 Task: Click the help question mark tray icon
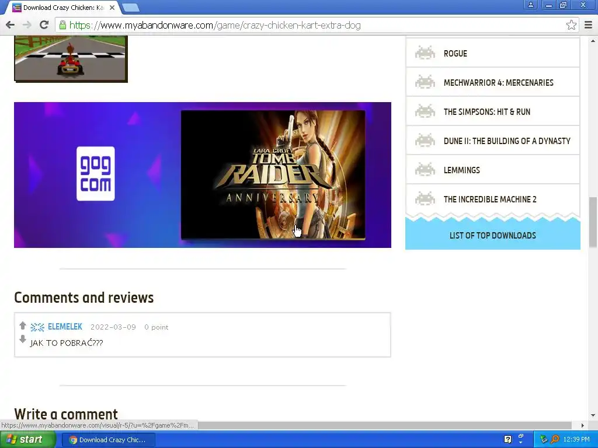tap(507, 439)
